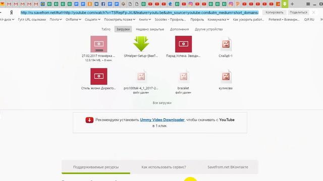This screenshot has height=181, width=323.
Task: Open the Слайд6-1 image file
Action: 226,44
